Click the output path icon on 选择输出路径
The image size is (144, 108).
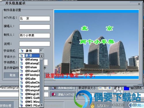coord(54,88)
